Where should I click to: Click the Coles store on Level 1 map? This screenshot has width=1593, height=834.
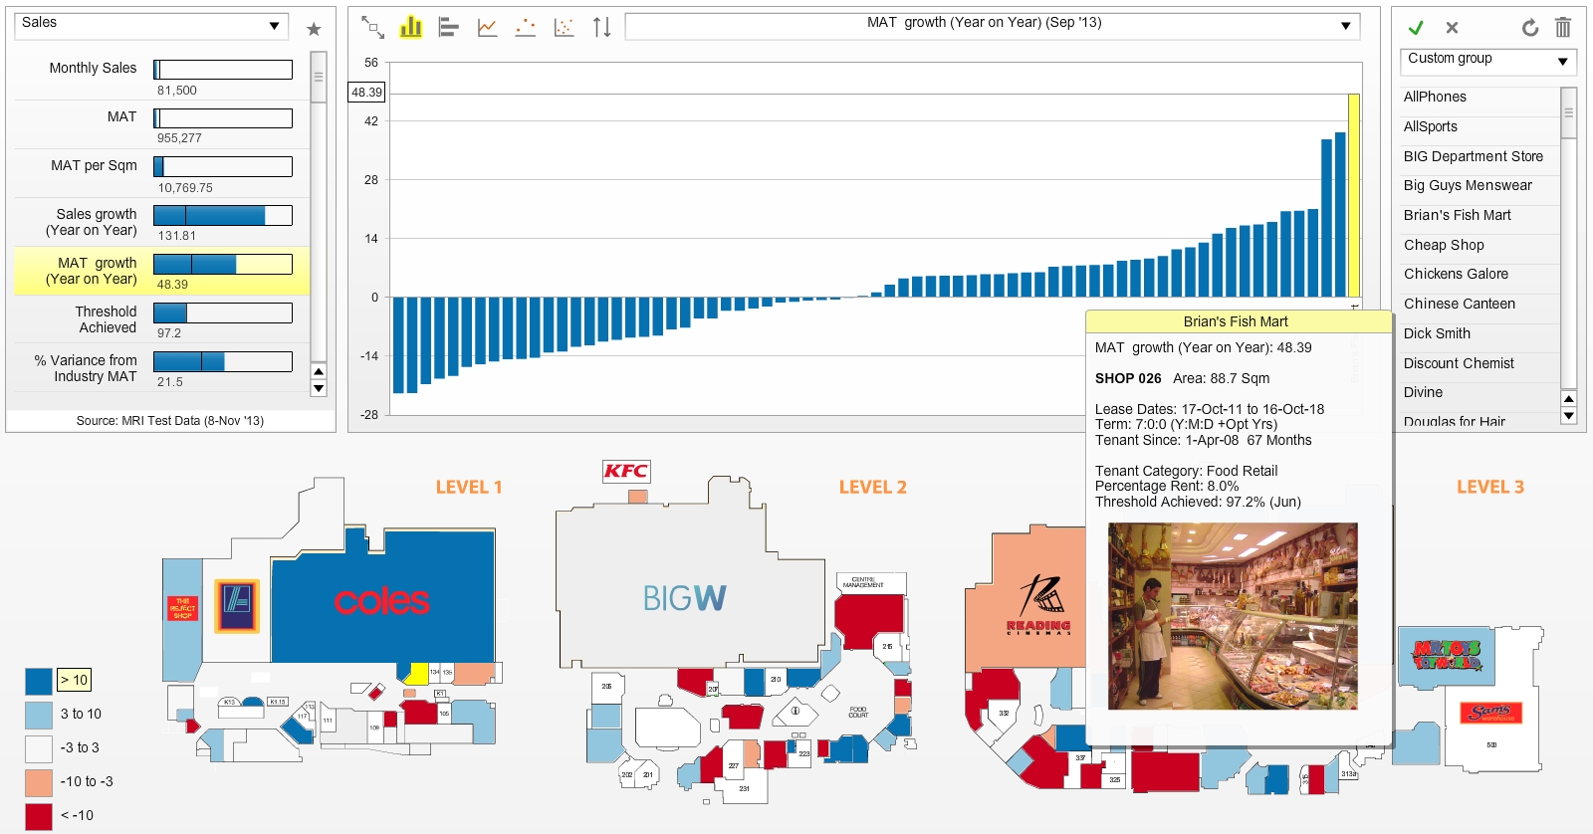(x=382, y=600)
